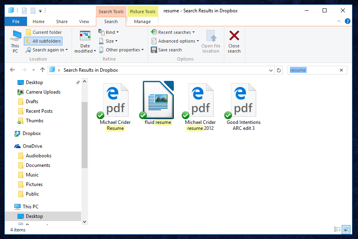Open Date modified filter dropdown
The width and height of the screenshot is (358, 239).
click(85, 41)
